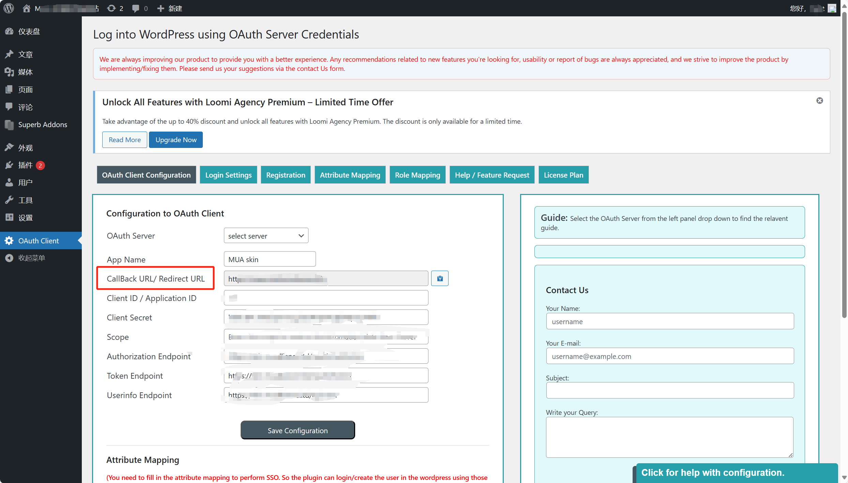Click the Your E-mail field in Contact Us

click(x=670, y=356)
